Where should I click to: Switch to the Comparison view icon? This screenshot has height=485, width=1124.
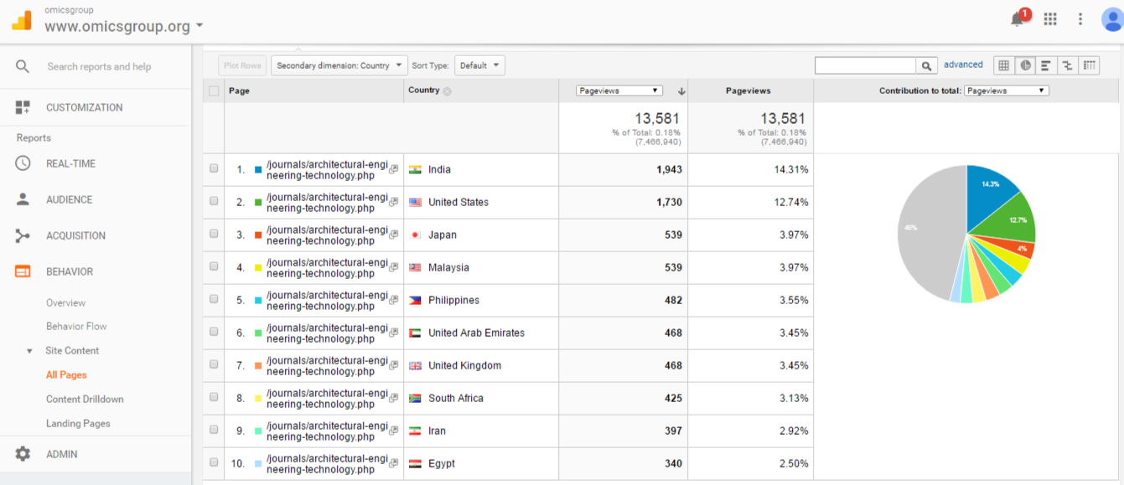[1068, 65]
